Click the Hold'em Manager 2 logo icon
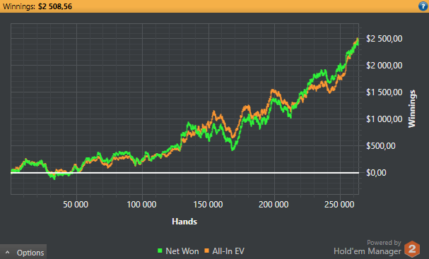 pyautogui.click(x=412, y=249)
